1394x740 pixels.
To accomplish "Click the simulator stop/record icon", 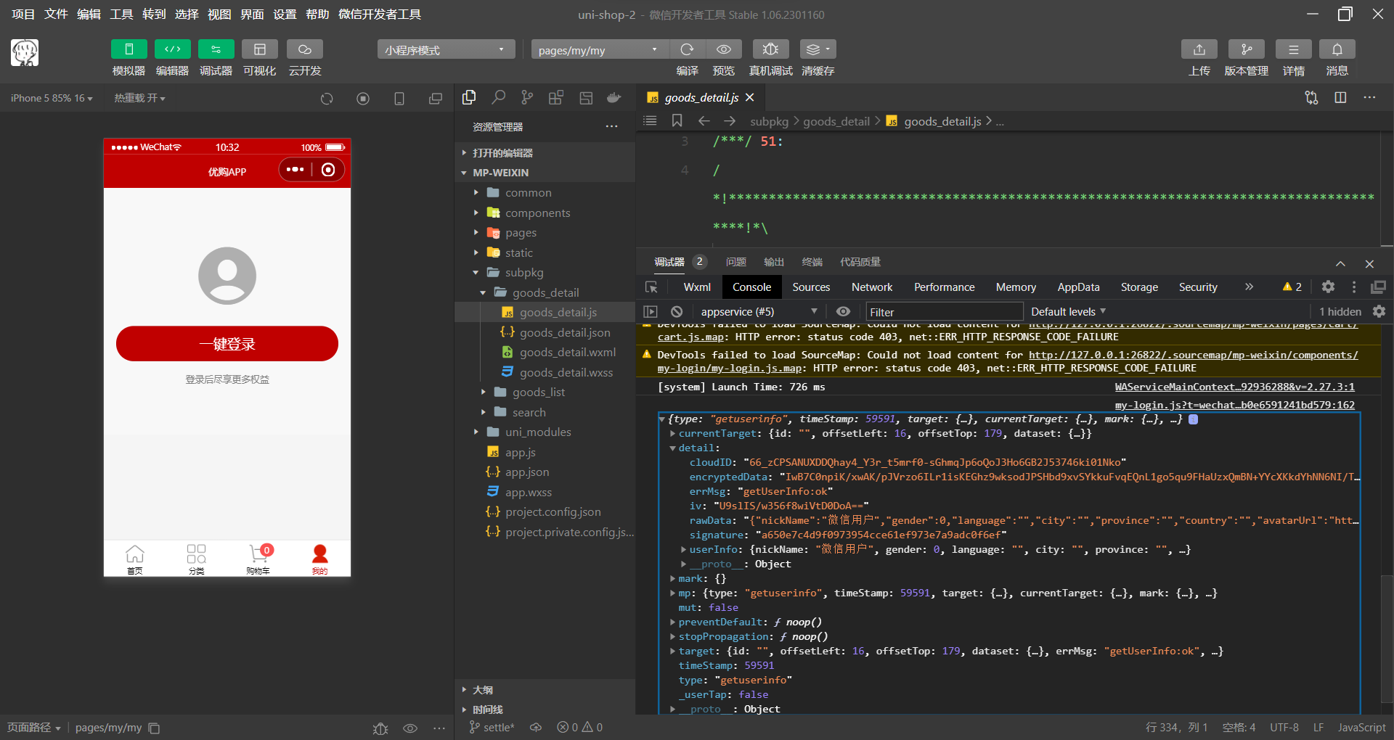I will pyautogui.click(x=363, y=99).
